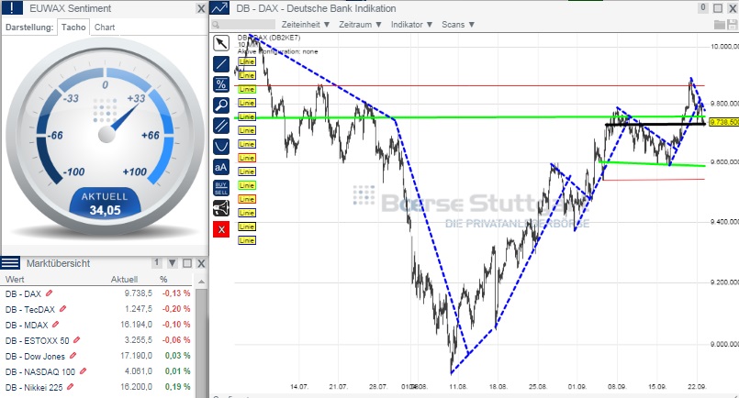Image resolution: width=739 pixels, height=398 pixels.
Task: Select the DB - MDAX row
Action: (97, 325)
